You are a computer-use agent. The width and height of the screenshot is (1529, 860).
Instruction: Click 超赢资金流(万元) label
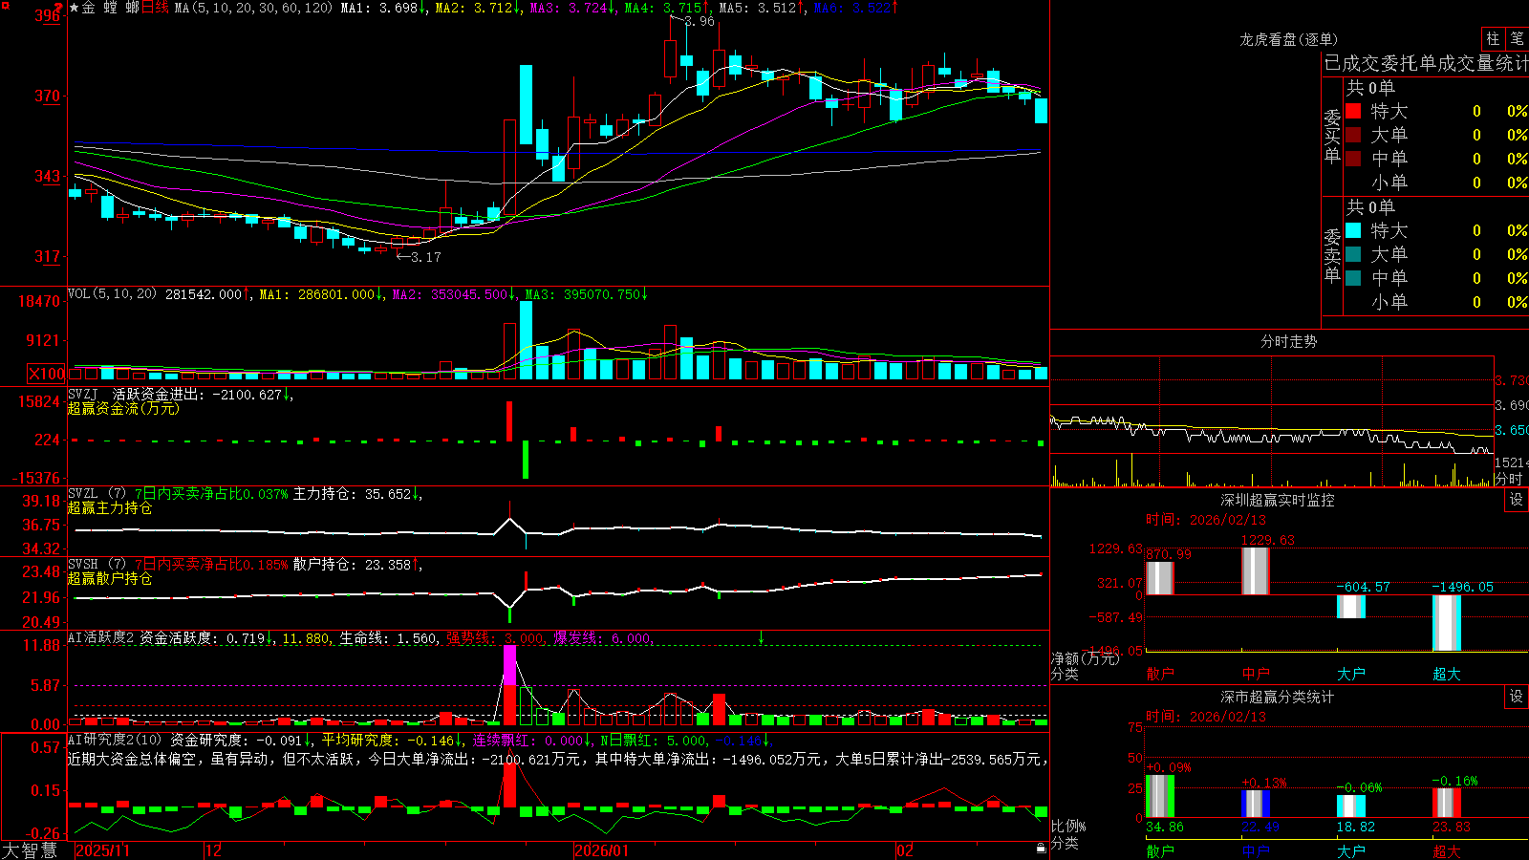coord(123,408)
